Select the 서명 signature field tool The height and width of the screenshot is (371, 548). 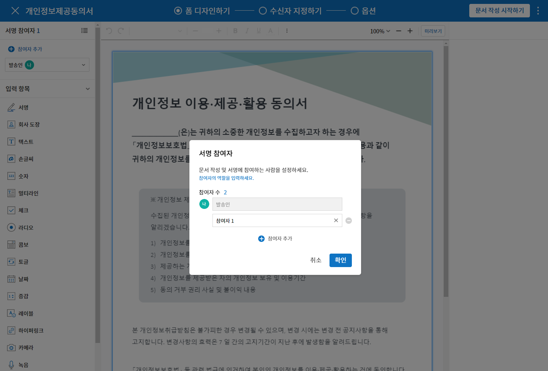pos(18,107)
